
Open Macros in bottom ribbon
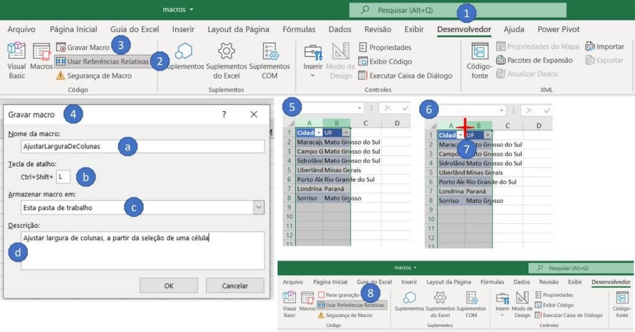307,302
